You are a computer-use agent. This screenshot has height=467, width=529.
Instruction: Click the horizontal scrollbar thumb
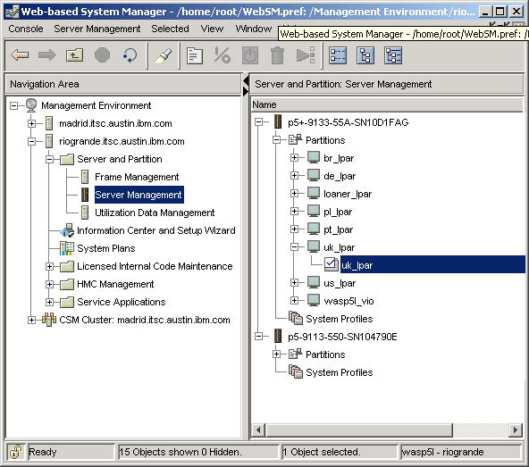[359, 429]
